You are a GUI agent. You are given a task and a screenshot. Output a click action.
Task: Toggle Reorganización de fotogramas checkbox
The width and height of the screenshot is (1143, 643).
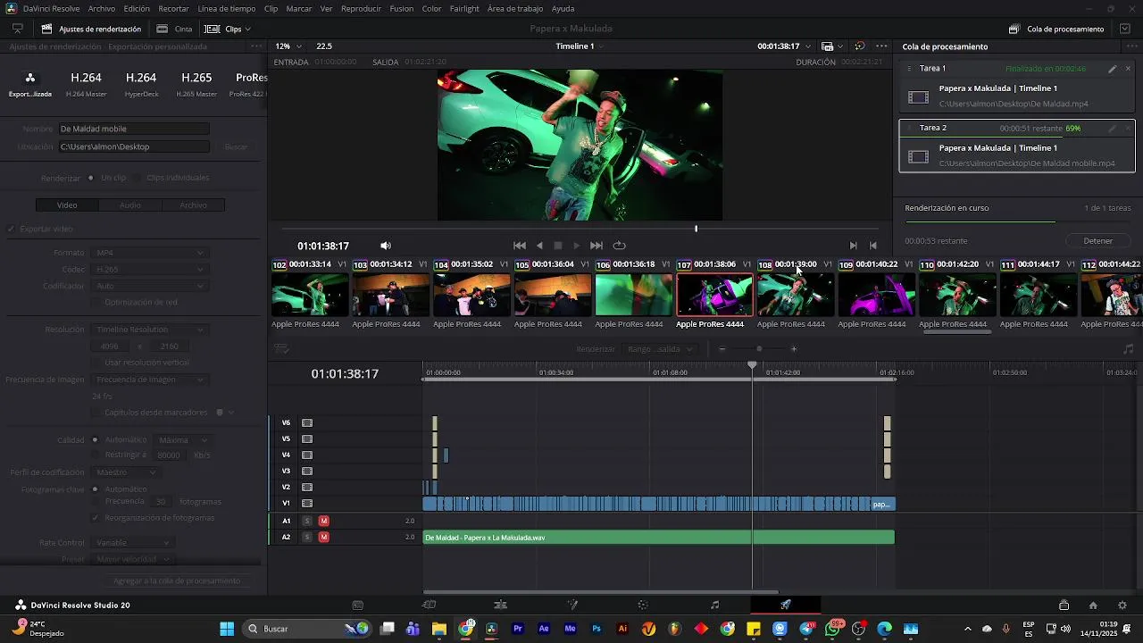tap(96, 518)
